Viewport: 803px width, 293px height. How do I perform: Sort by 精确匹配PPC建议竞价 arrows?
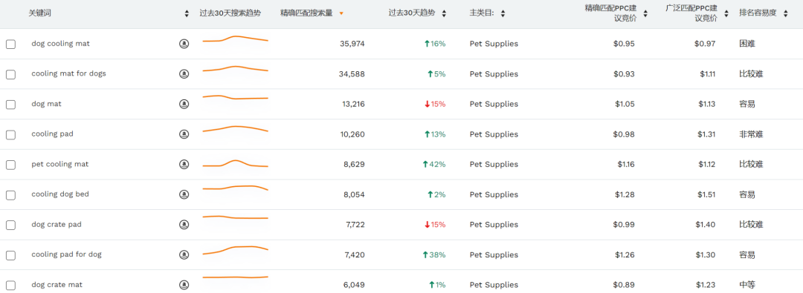click(645, 14)
